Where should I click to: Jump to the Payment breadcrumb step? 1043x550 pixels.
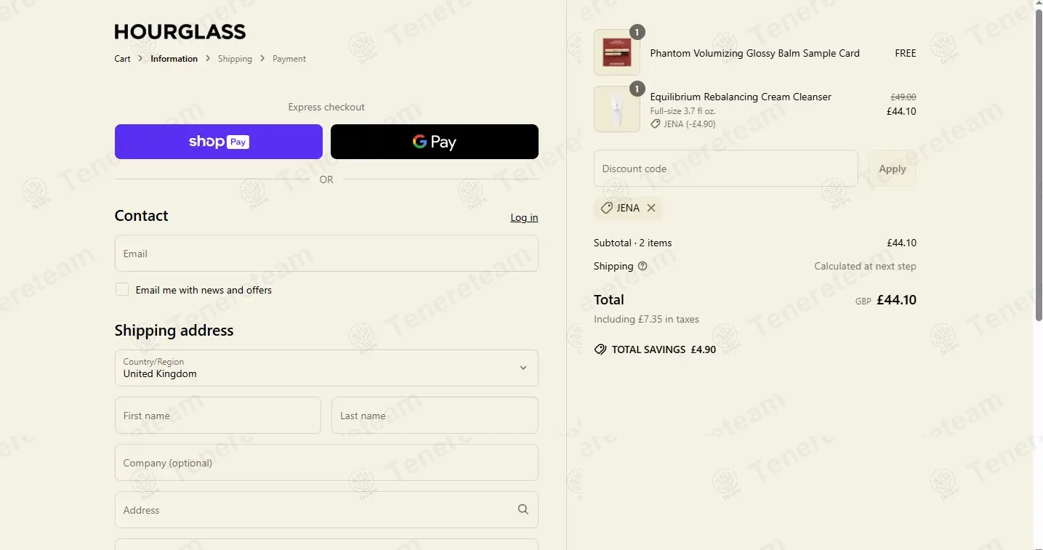point(289,59)
